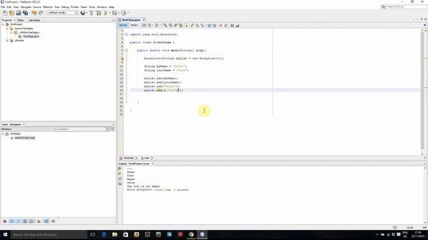Toggle Sort by Source in Navigator
The height and width of the screenshot is (240, 428).
(x=53, y=221)
